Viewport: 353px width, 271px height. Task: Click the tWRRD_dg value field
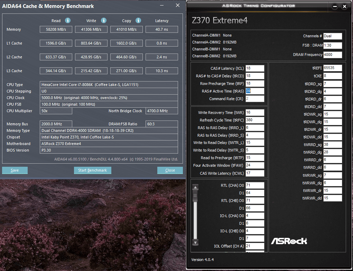[333, 152]
